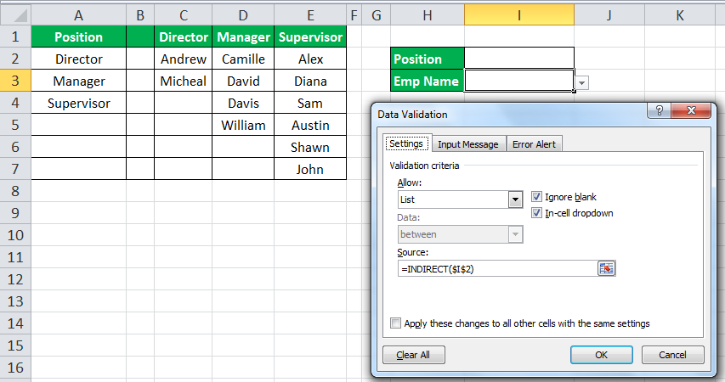Click the Director header cell in column C
The height and width of the screenshot is (382, 725).
click(x=183, y=37)
